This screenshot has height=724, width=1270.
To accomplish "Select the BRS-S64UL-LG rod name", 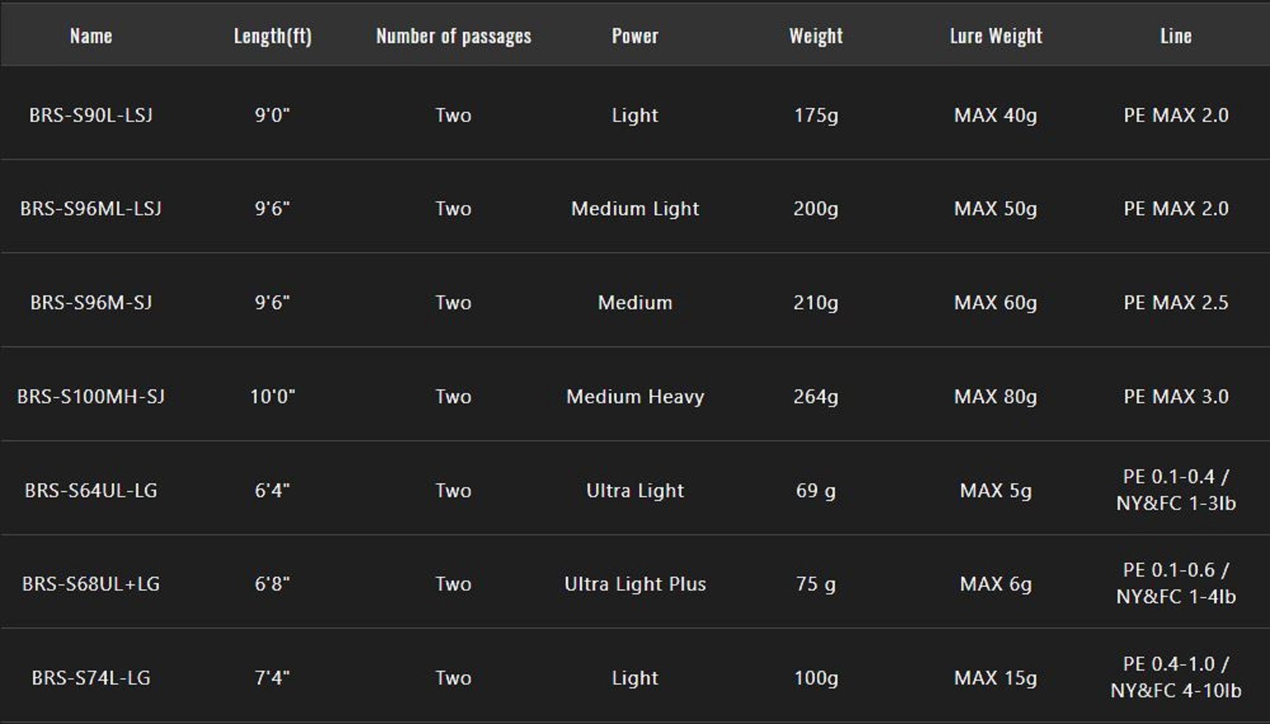I will (91, 490).
